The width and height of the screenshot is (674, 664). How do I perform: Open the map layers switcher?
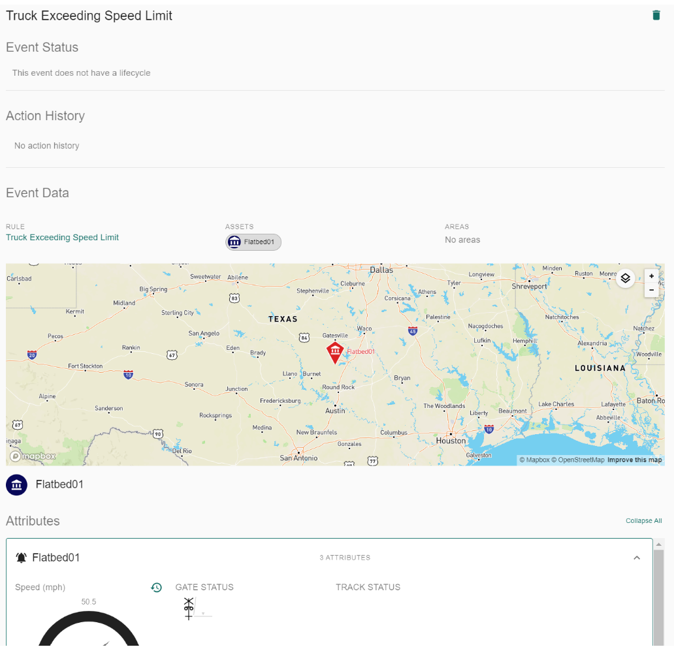click(625, 279)
